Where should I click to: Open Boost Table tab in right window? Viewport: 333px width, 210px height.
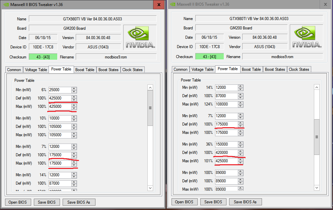click(x=251, y=69)
